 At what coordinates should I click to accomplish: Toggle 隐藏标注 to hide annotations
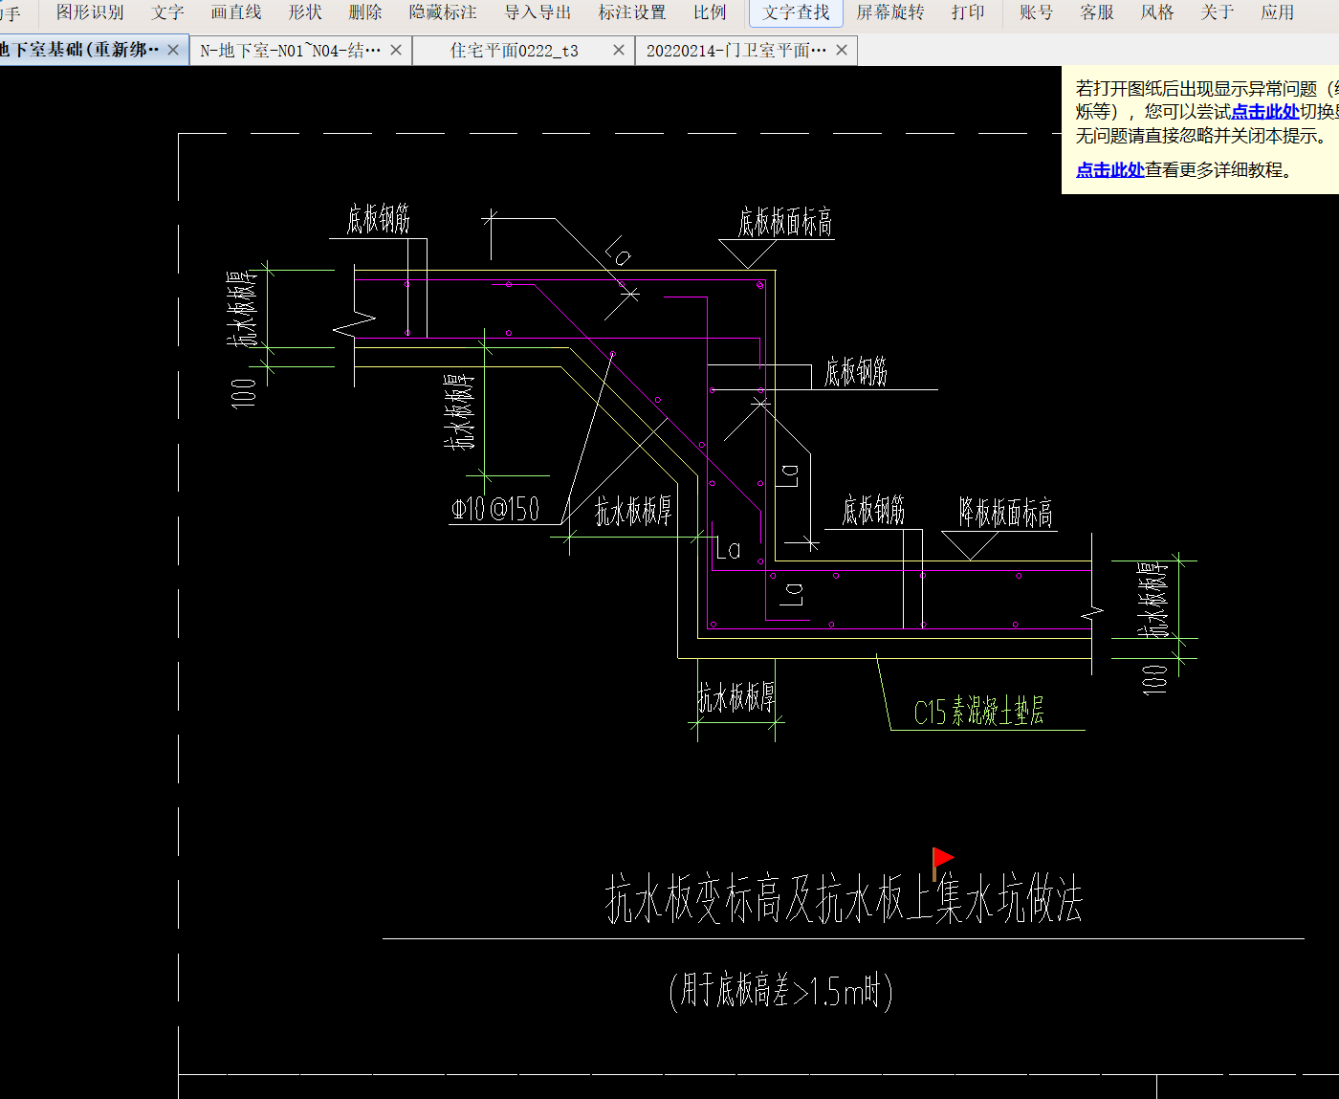point(443,12)
